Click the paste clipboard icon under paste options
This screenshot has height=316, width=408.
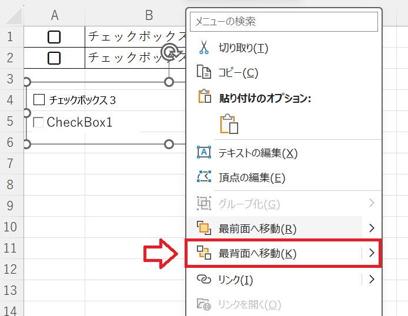click(229, 125)
